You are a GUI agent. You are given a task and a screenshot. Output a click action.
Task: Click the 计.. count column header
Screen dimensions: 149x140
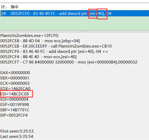point(4,7)
